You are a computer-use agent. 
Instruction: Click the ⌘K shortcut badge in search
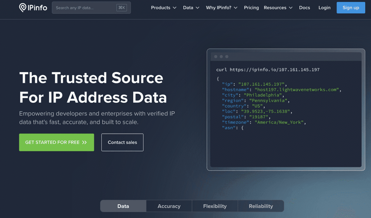[121, 8]
